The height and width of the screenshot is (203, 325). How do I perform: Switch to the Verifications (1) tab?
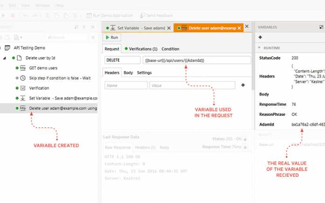pos(141,49)
